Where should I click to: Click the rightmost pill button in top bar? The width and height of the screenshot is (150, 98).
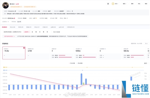coord(146,4)
